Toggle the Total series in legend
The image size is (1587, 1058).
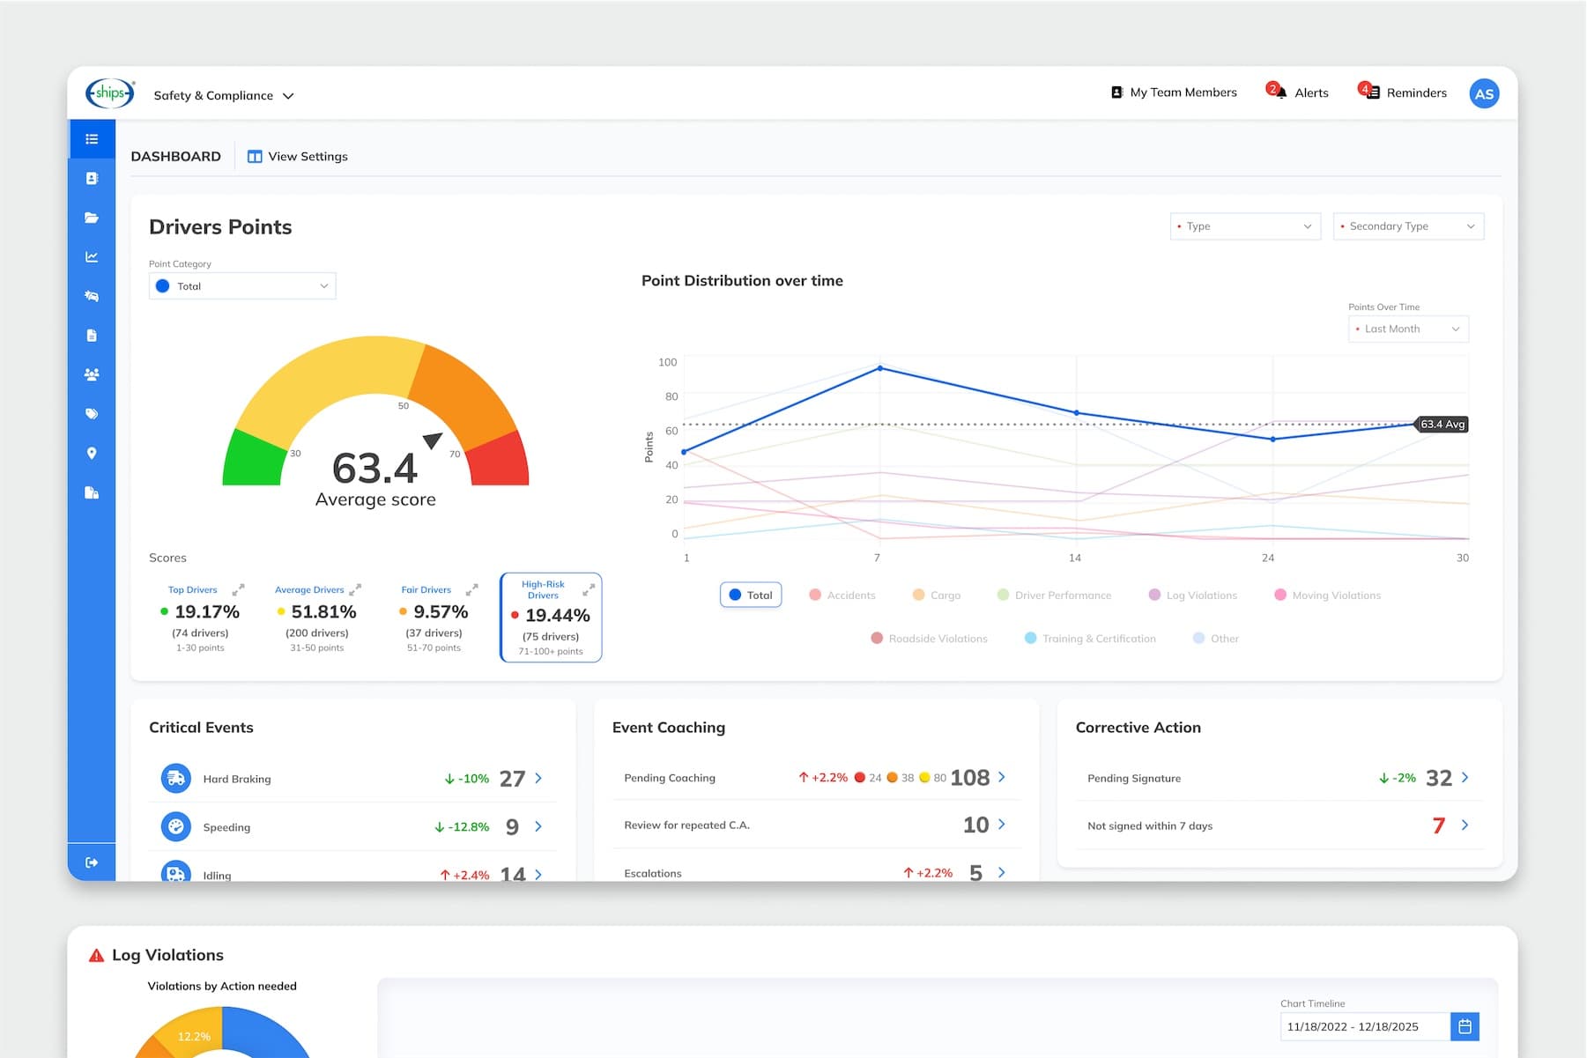pos(751,596)
